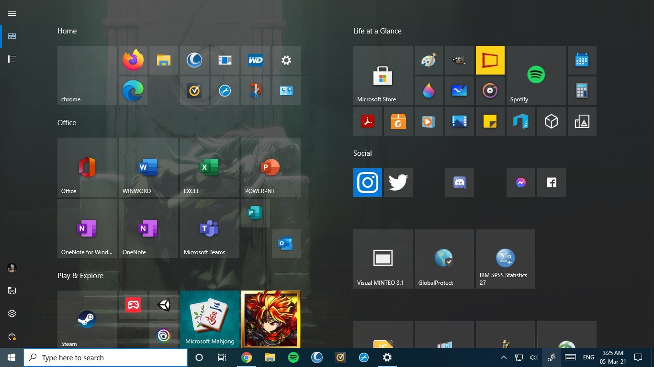
Task: Open IBM SPSS Statistics 27 tile
Action: pos(506,259)
